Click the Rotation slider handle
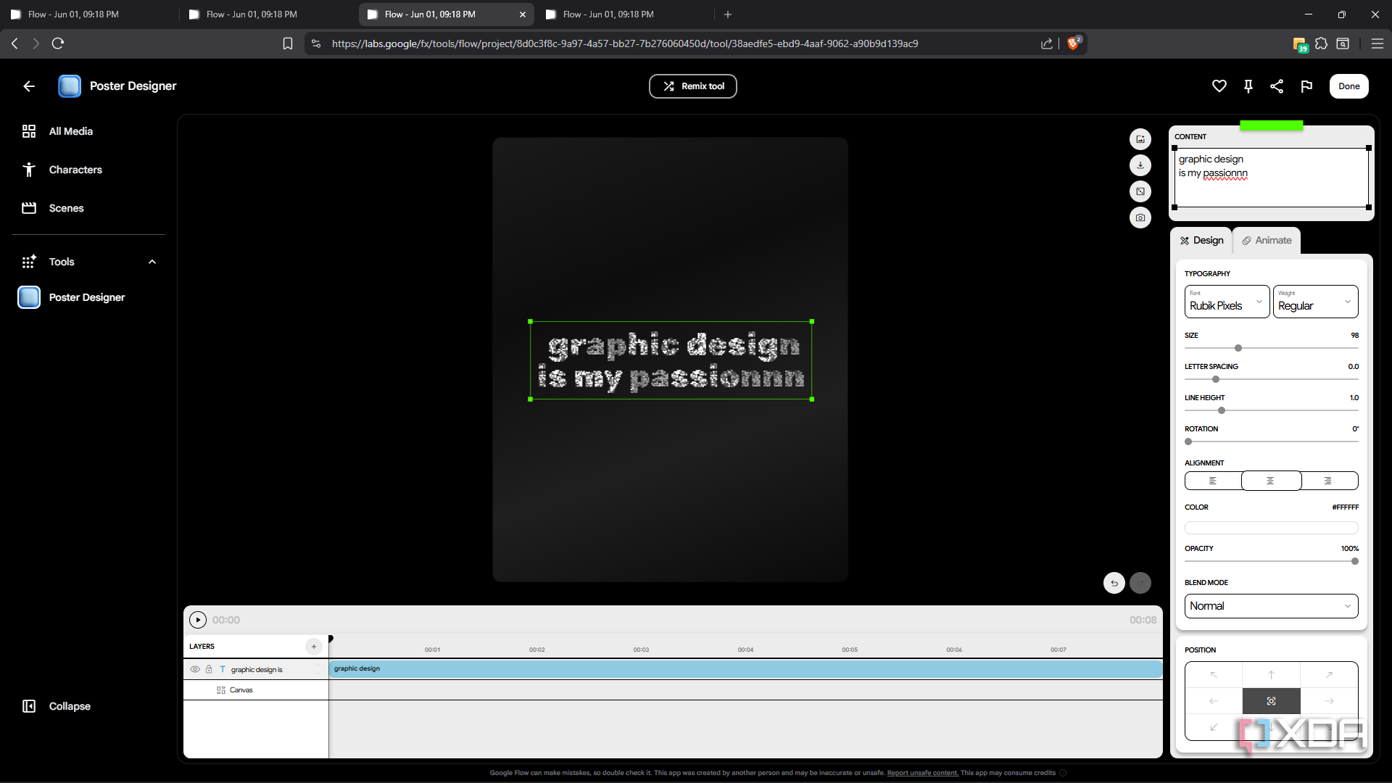The height and width of the screenshot is (783, 1392). click(1188, 442)
